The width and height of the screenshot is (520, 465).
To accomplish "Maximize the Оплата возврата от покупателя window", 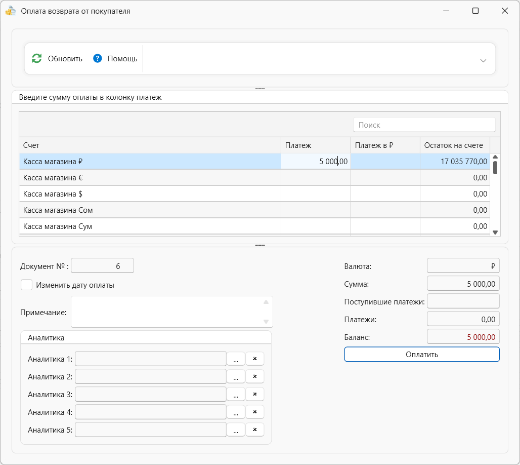I will click(475, 11).
